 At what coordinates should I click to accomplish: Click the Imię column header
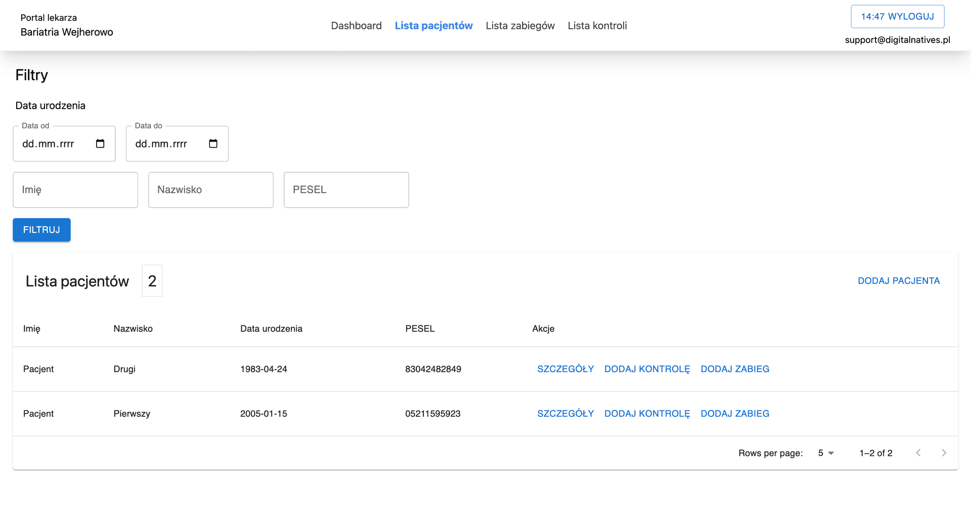click(31, 329)
